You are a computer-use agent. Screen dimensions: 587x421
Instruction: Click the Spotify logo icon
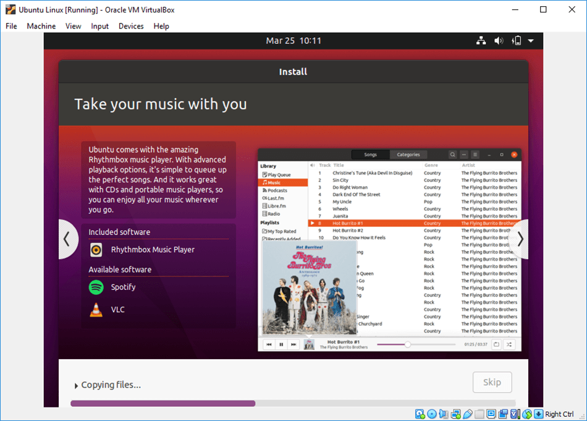pos(96,287)
